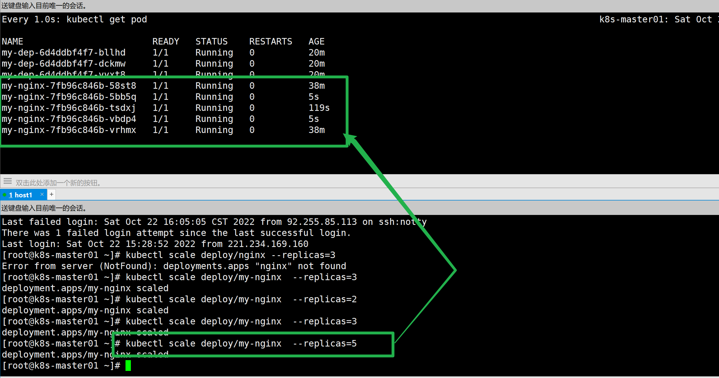The image size is (719, 378).
Task: Click pod name my-nginx-7fb96c846b-tsdxj
Action: tap(69, 108)
